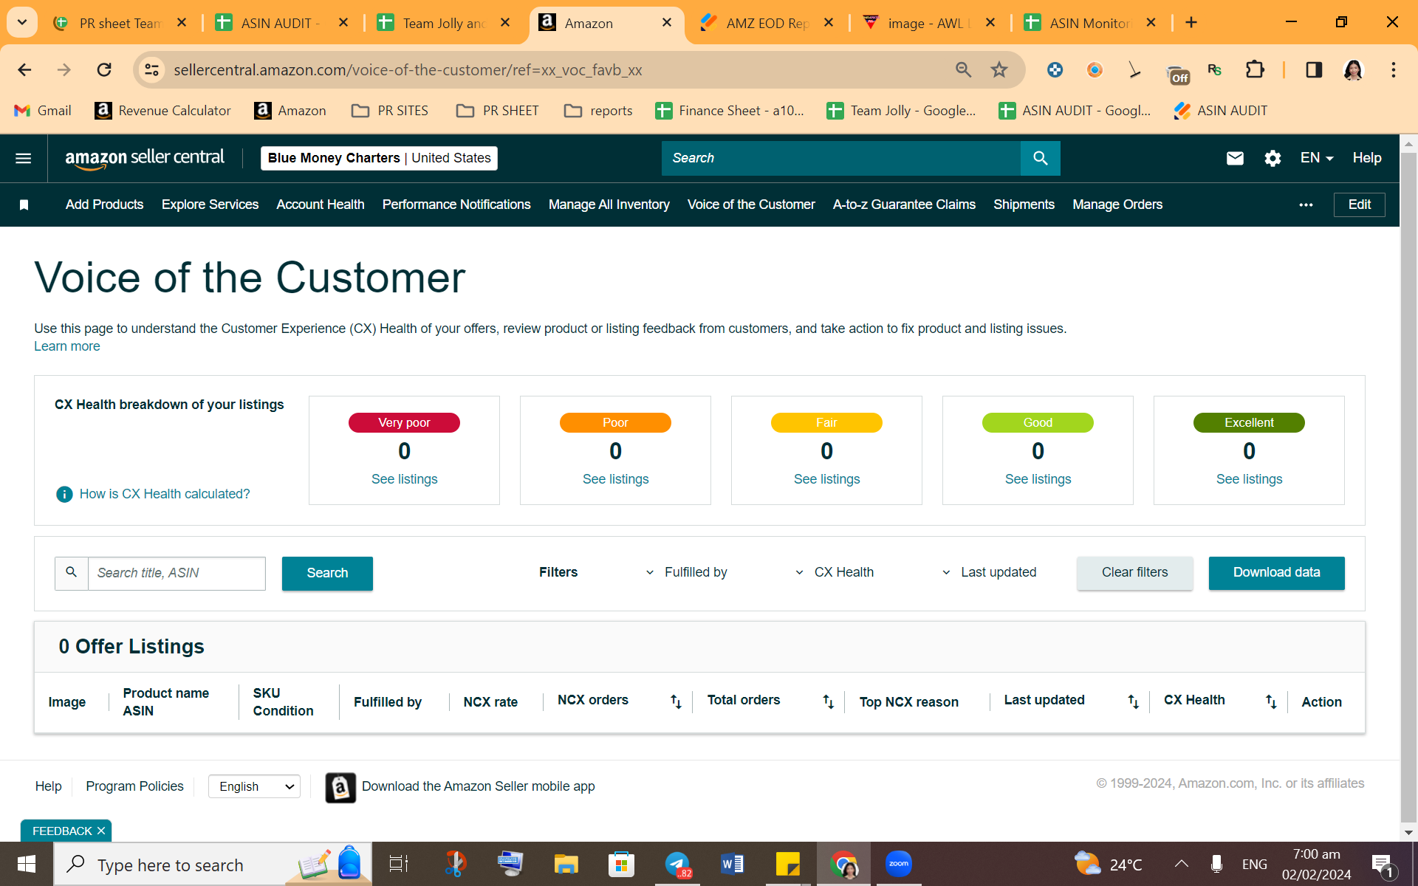Open the Revenue Calculator bookmark

(162, 111)
